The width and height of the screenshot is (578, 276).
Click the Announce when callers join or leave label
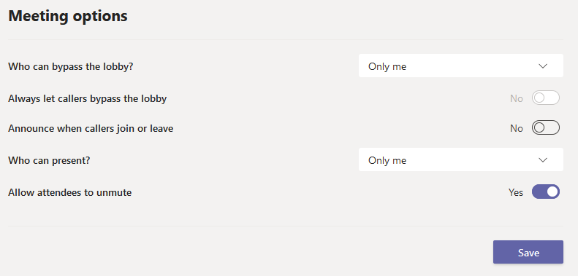click(x=91, y=129)
